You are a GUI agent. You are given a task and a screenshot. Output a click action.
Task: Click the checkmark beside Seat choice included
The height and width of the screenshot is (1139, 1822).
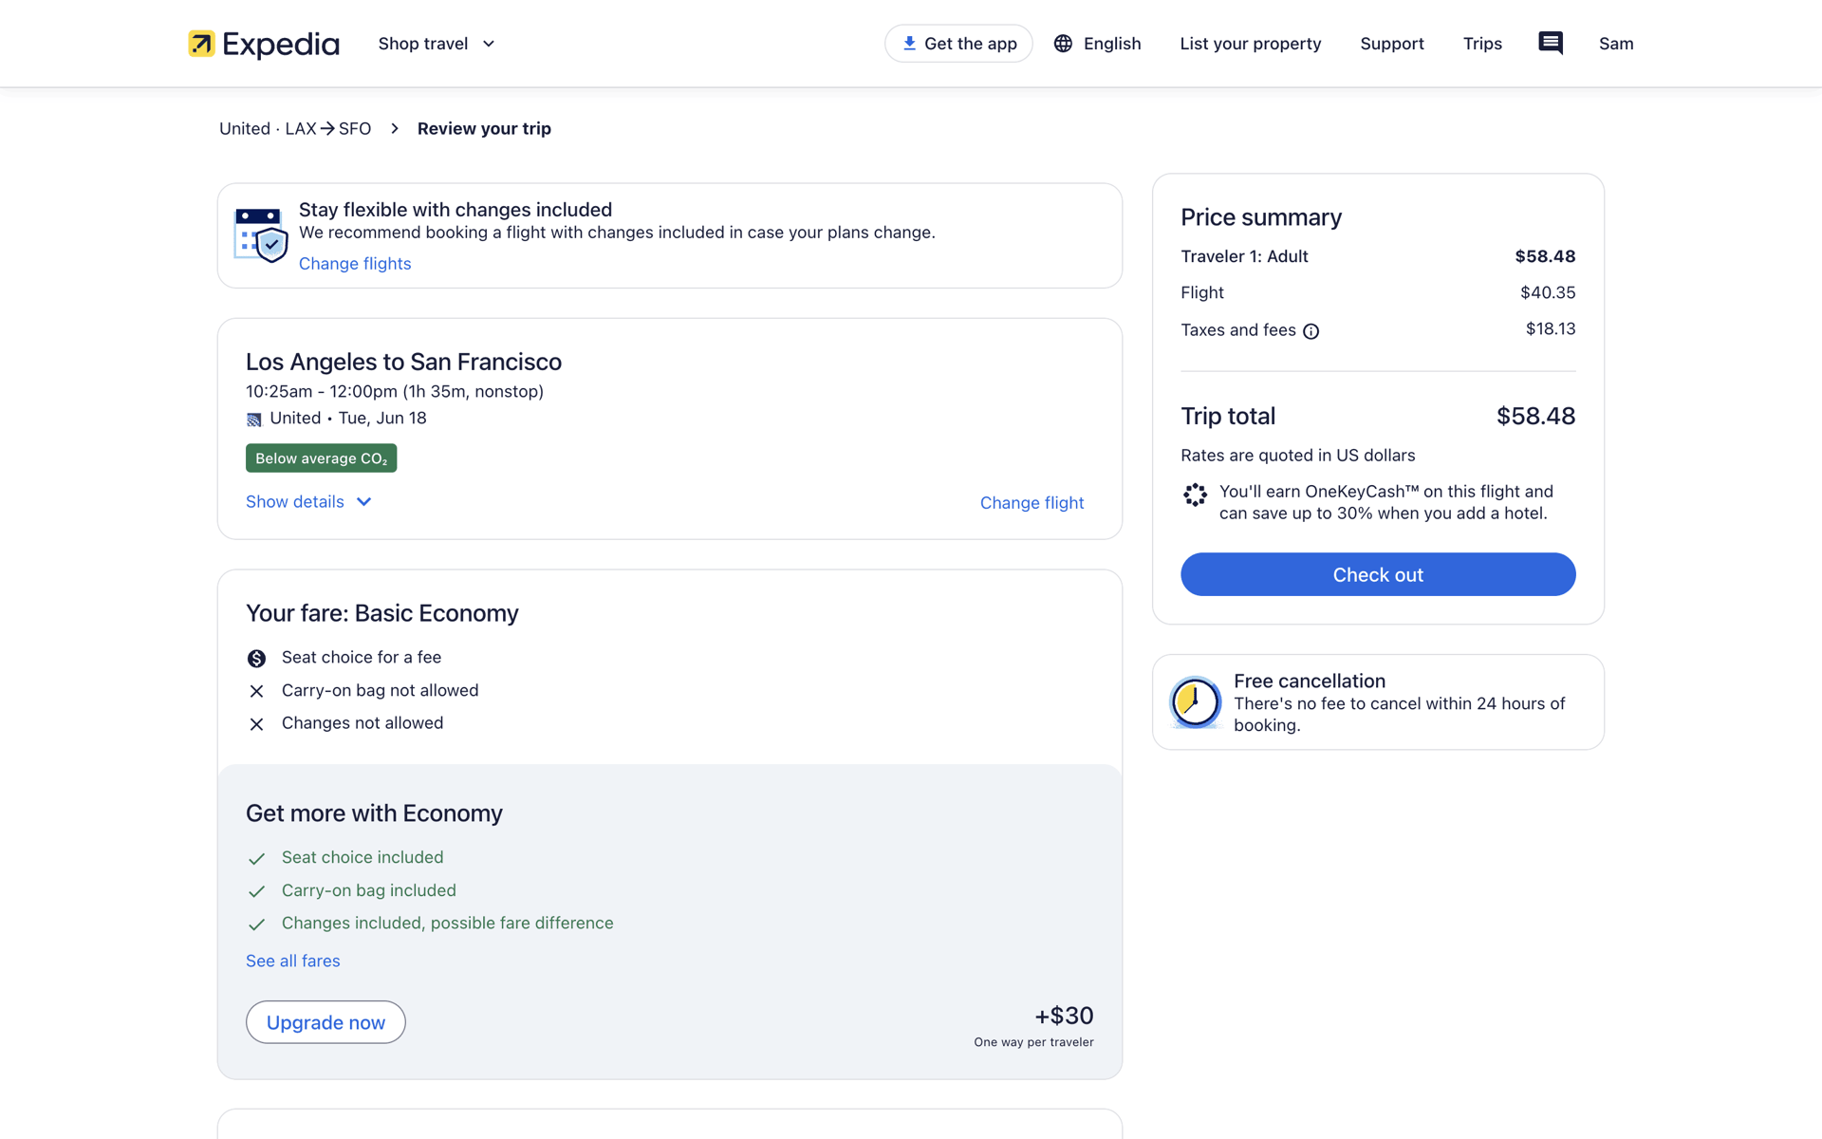tap(256, 859)
